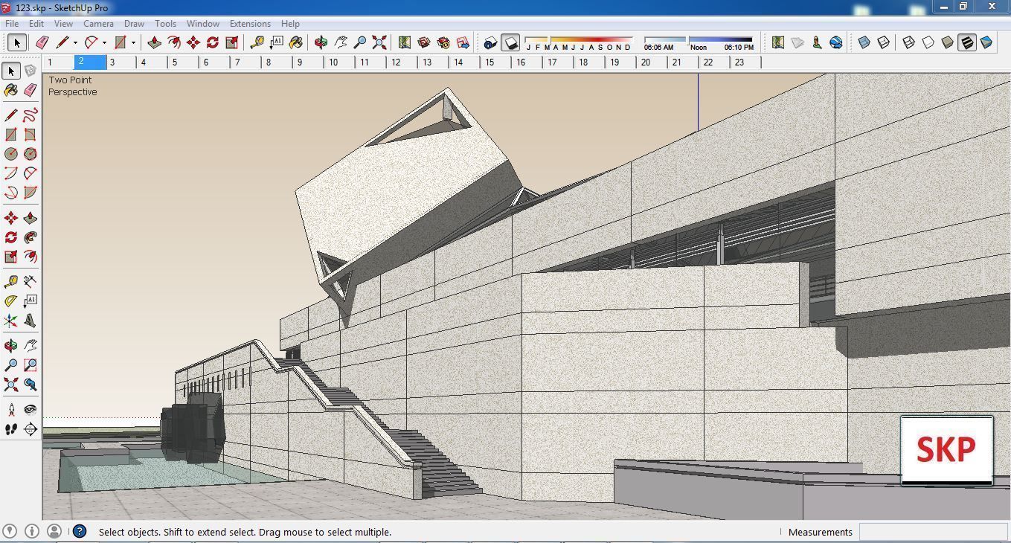The image size is (1011, 543).
Task: Toggle Back Edges style
Action: 883,42
